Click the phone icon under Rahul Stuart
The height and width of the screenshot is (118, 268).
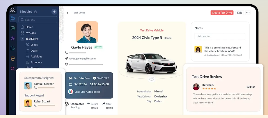[35, 105]
